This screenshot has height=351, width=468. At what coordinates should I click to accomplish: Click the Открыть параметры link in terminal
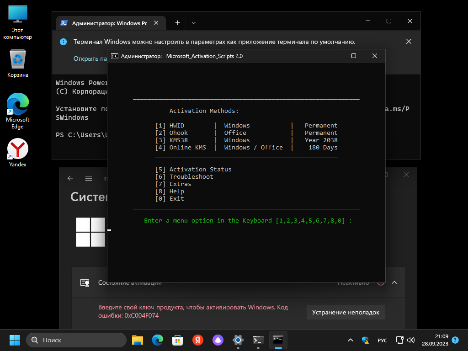coord(90,58)
